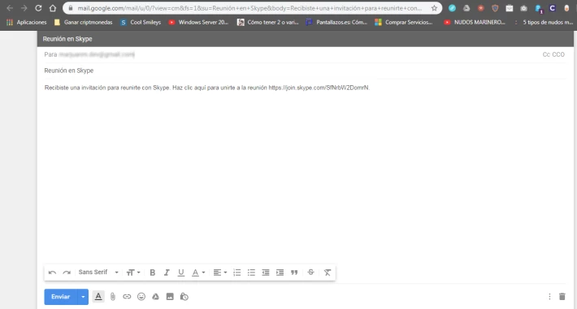Decrease the indent
This screenshot has width=577, height=309.
coord(266,273)
